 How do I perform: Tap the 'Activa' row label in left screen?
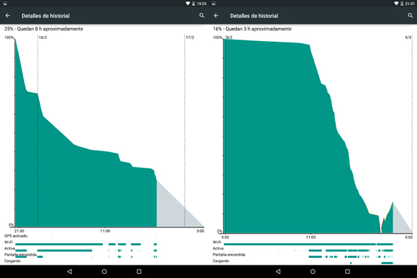(10, 249)
